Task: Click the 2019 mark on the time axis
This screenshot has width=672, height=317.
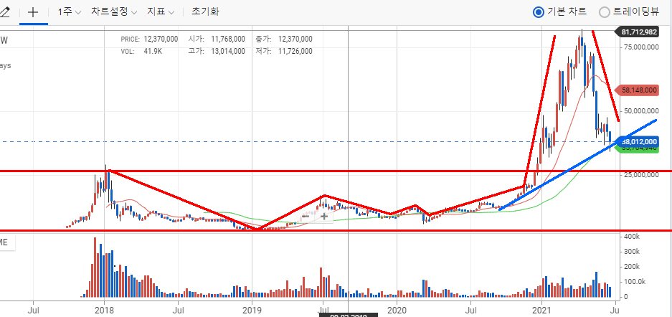Action: pyautogui.click(x=252, y=308)
